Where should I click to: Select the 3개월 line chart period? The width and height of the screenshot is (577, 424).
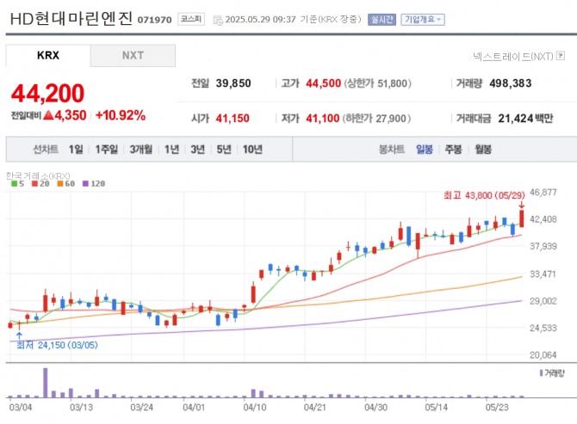141,149
